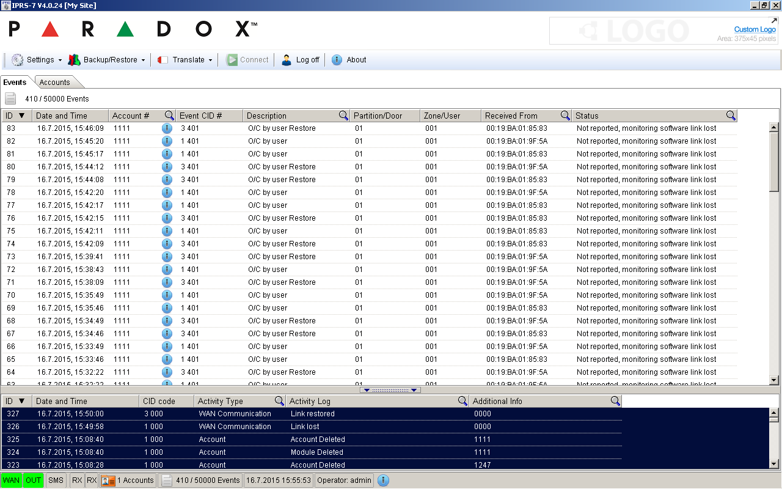Click the Log off button
This screenshot has height=489, width=782.
[301, 60]
